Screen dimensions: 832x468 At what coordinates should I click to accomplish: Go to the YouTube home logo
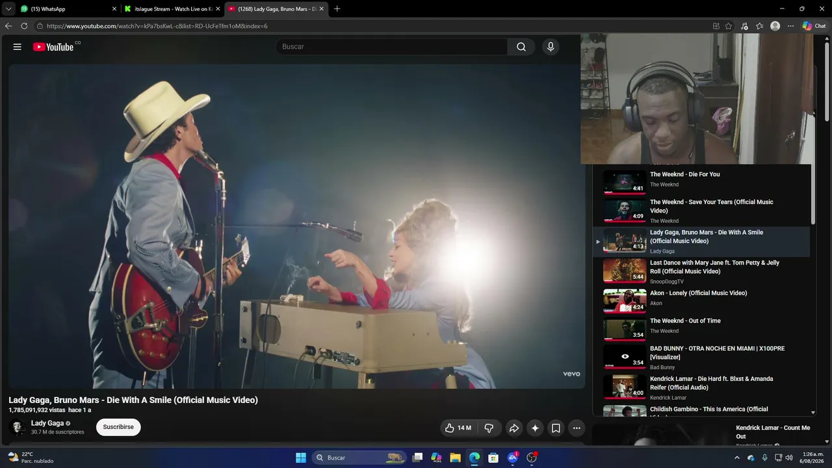[53, 47]
